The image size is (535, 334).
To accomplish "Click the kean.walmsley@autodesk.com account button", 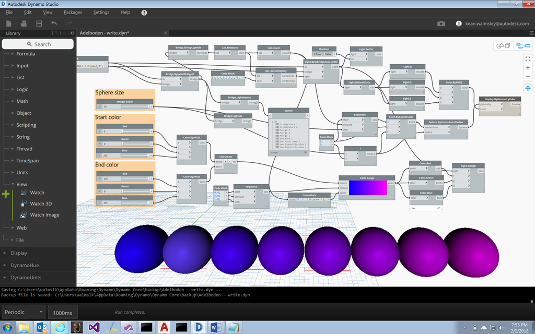I will 491,23.
